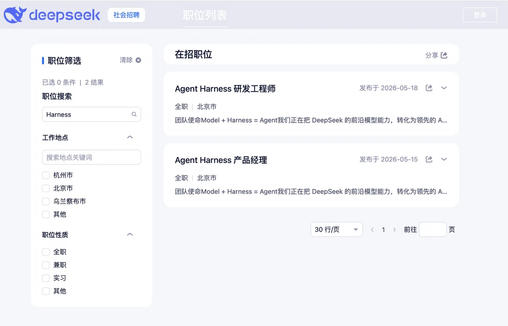Focus the Harness job search field
This screenshot has width=508, height=326.
[x=91, y=114]
